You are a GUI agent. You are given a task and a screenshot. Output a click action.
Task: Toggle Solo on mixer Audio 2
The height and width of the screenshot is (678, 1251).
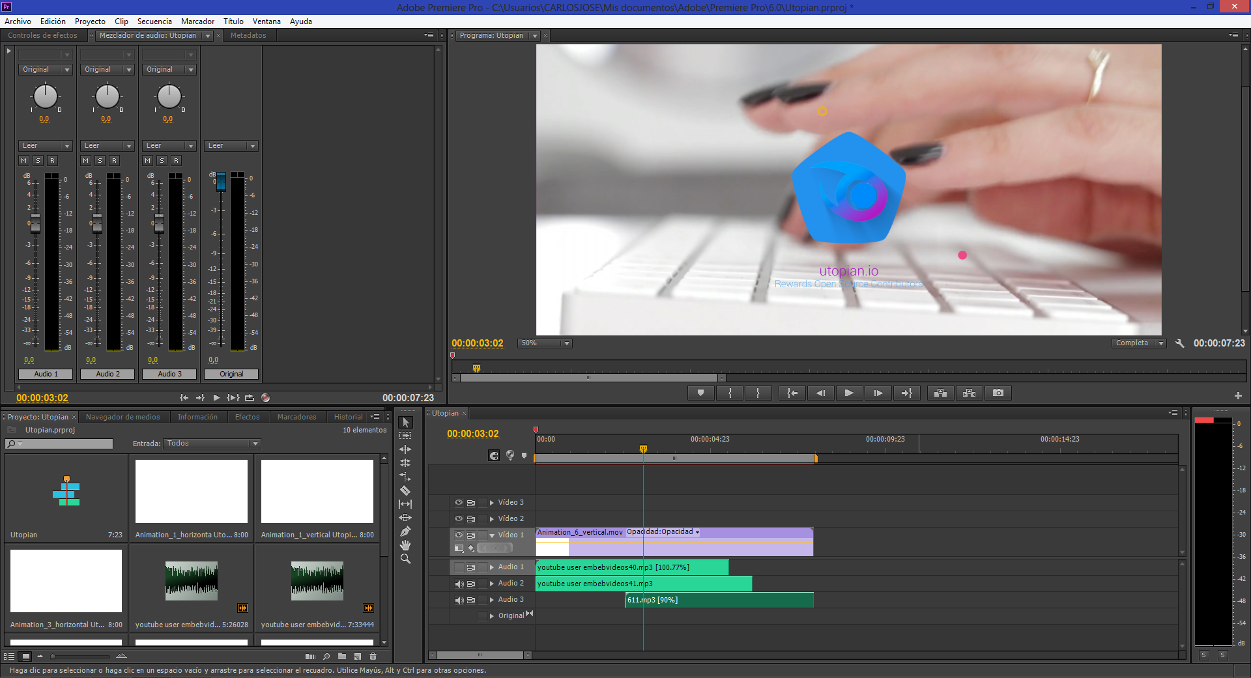point(100,160)
